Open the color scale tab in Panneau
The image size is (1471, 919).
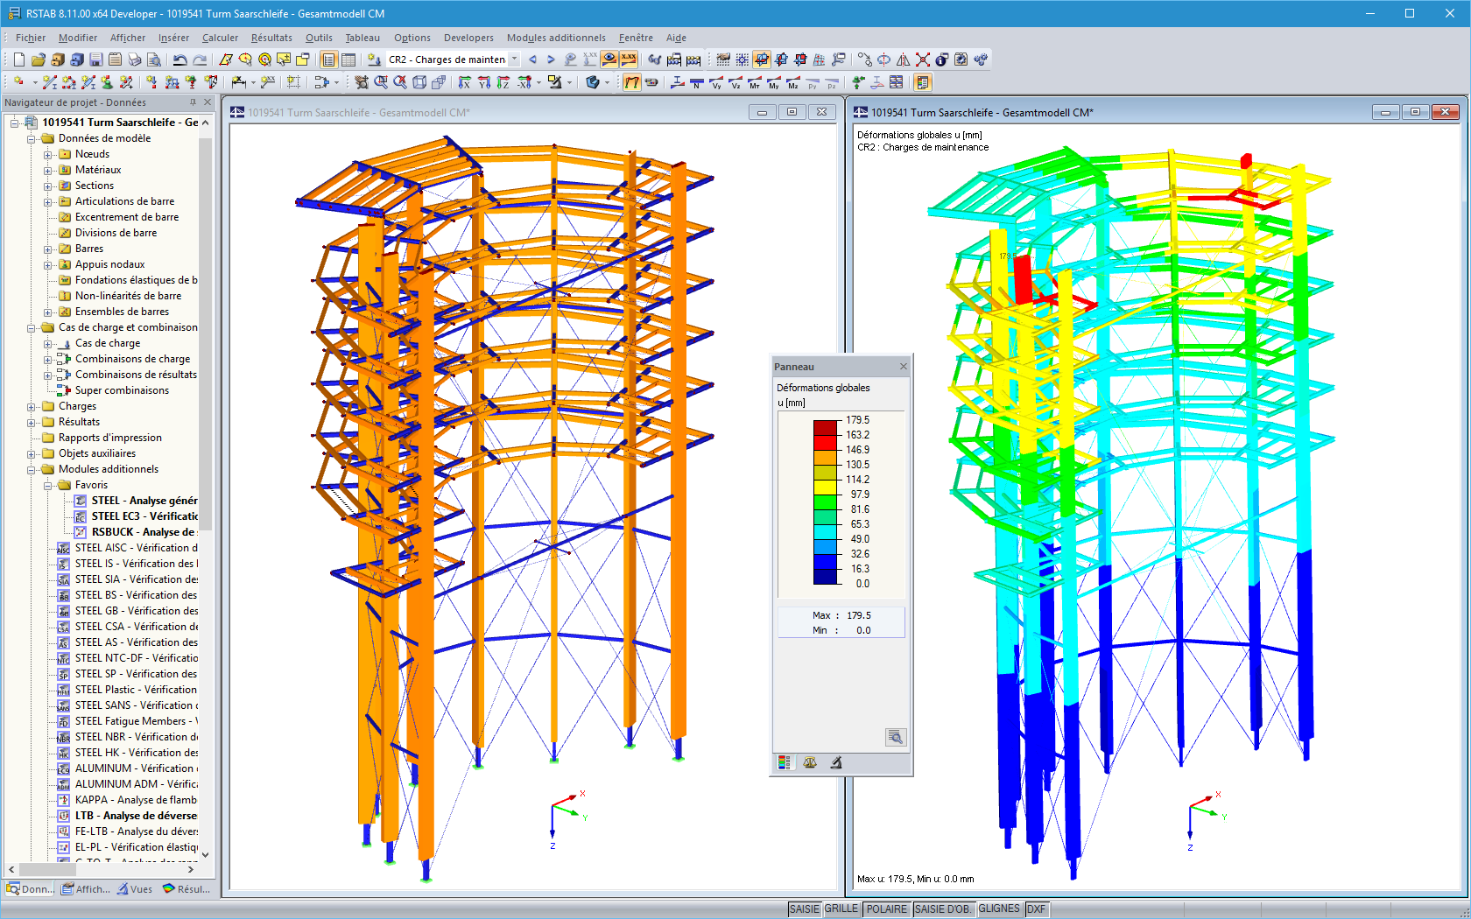click(x=785, y=763)
